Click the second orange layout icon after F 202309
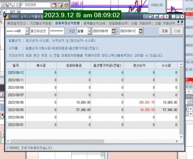This screenshot has height=159, width=193. (x=60, y=5)
